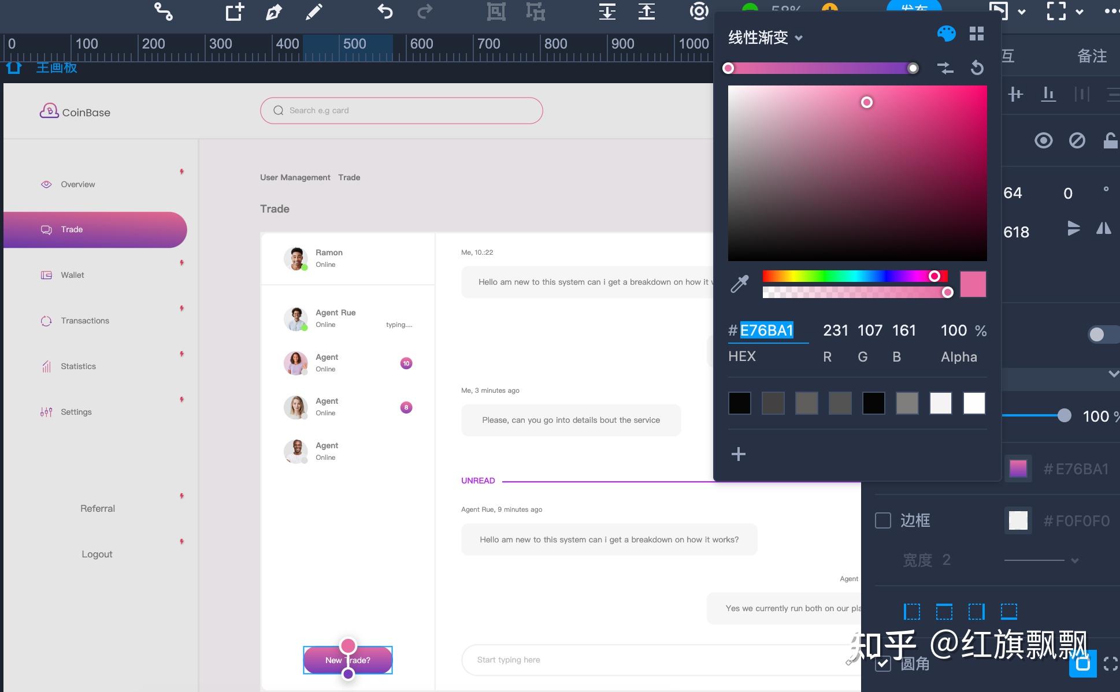Switch to the 备注 notes tab

point(1092,56)
